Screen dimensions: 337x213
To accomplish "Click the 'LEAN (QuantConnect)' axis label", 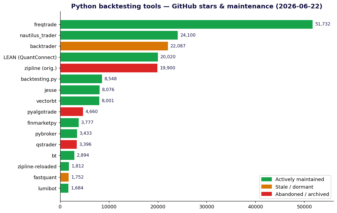I will (30, 57).
